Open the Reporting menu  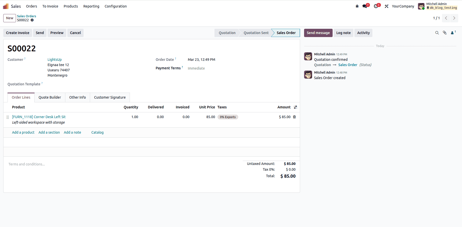pos(91,6)
